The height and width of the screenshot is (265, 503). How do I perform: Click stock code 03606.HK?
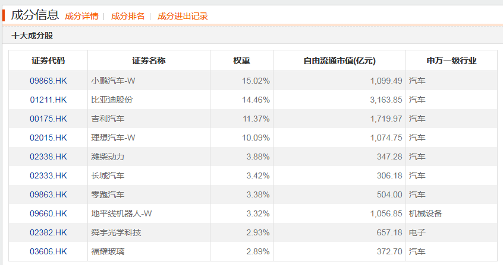pos(48,251)
